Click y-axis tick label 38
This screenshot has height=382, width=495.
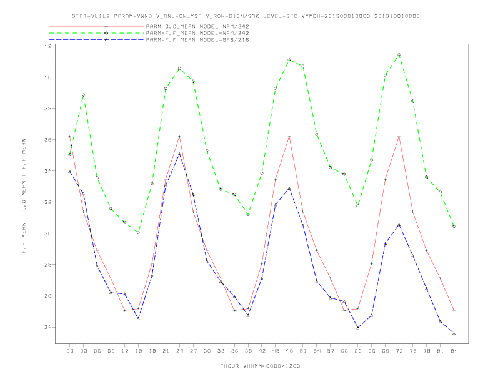click(48, 108)
